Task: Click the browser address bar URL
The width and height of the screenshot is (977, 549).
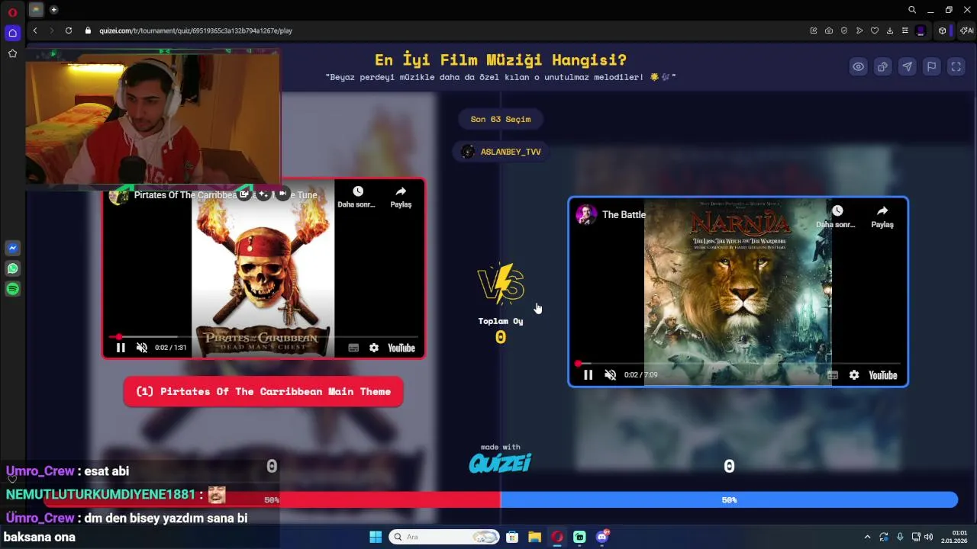Action: point(196,30)
